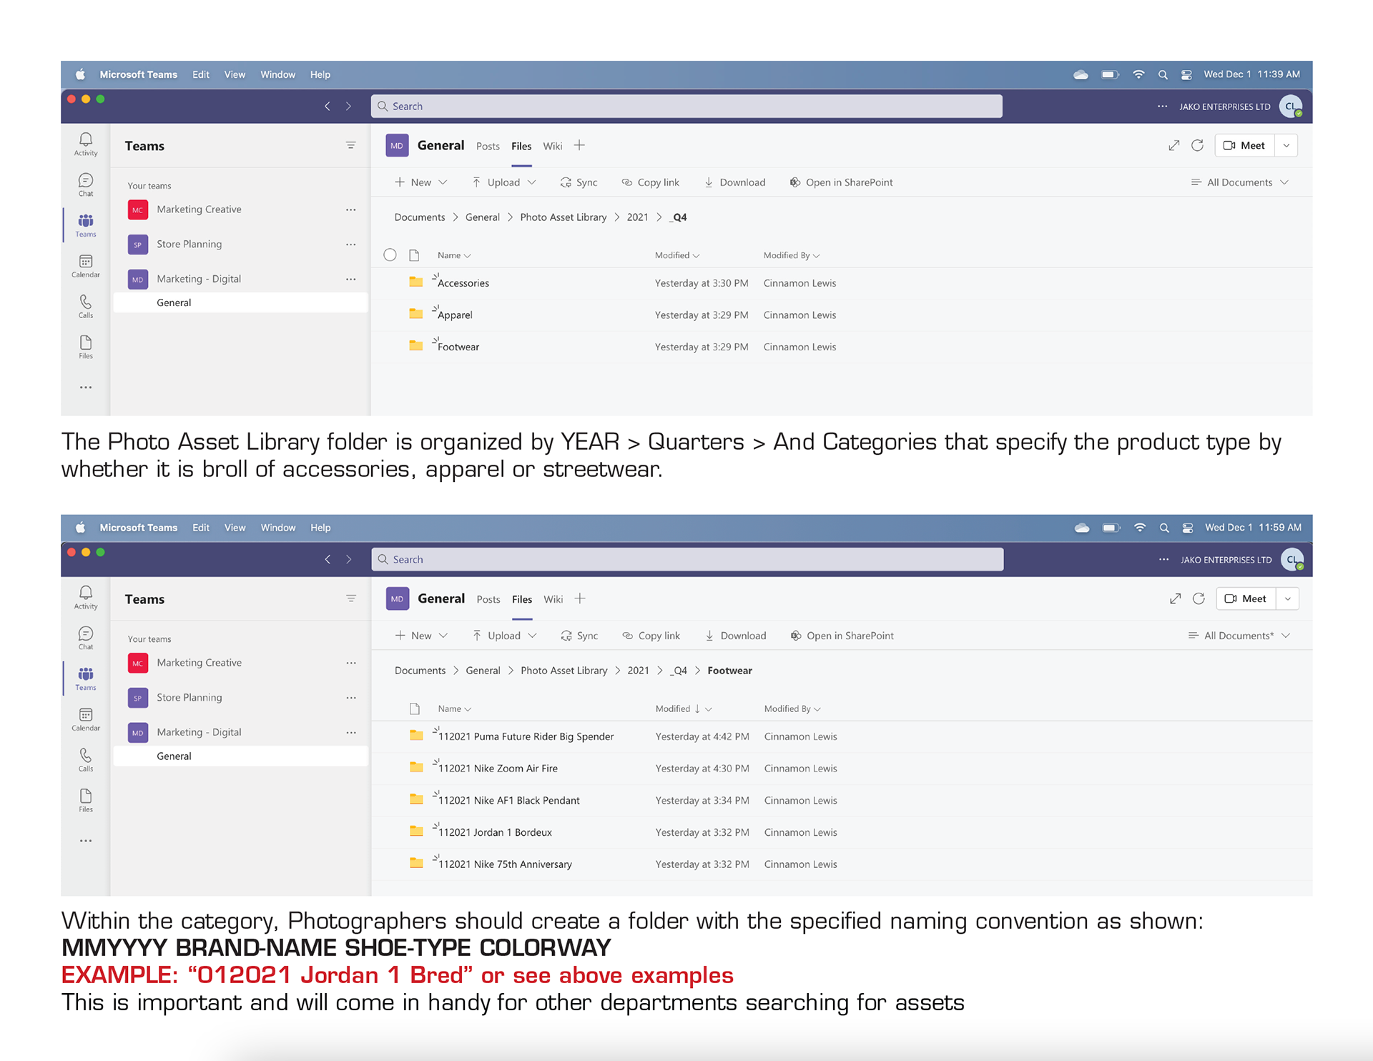The width and height of the screenshot is (1373, 1061).
Task: Click Download in upper screenshot toolbar
Action: [734, 182]
